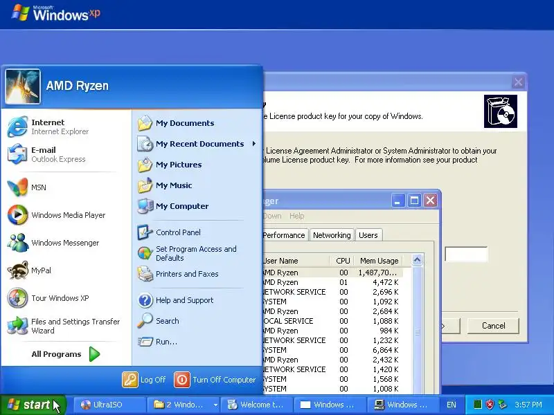Click Cancel in the product key dialog
The height and width of the screenshot is (415, 554).
(x=493, y=326)
